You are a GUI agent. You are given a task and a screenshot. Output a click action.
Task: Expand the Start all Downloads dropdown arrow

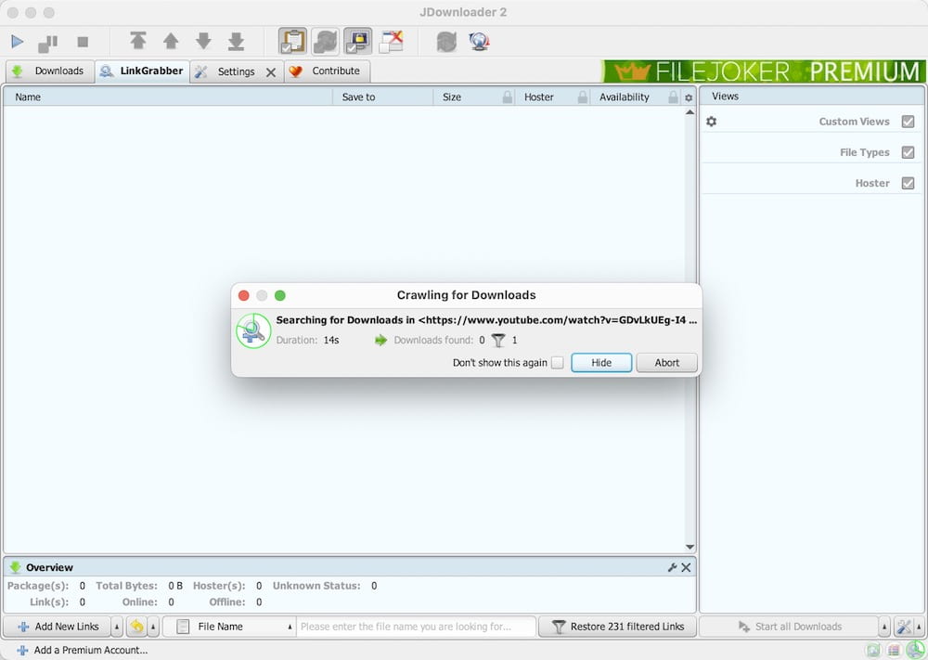(x=884, y=627)
